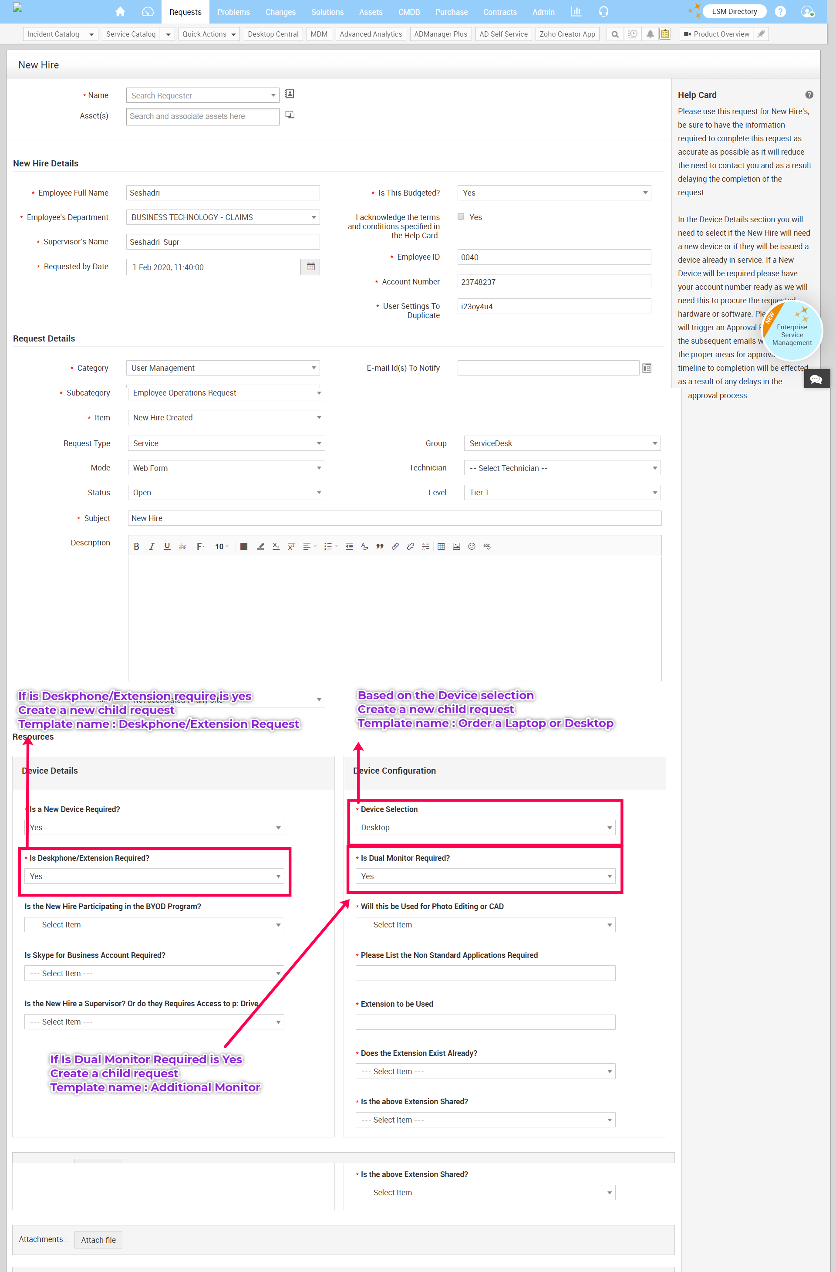Open the Assets tab
Viewport: 836px width, 1272px height.
point(370,12)
